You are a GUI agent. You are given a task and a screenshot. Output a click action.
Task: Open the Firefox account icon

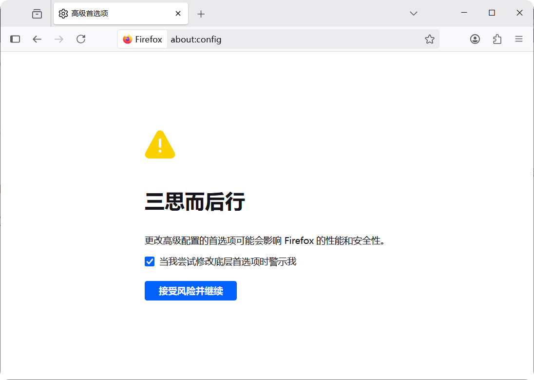[x=475, y=39]
